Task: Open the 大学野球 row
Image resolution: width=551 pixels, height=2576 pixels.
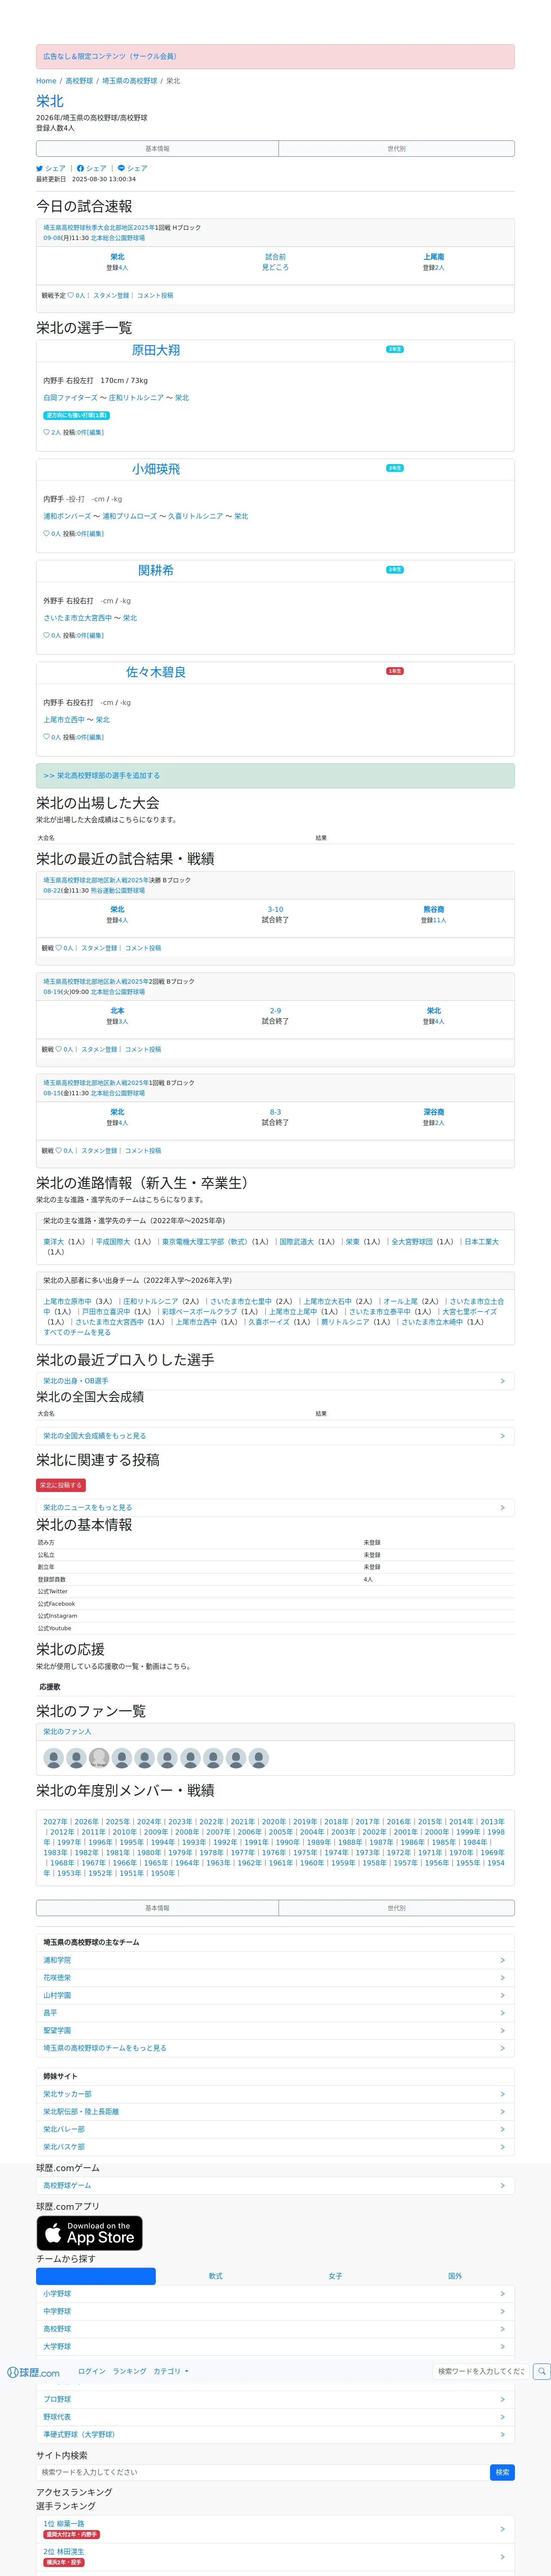Action: pyautogui.click(x=275, y=2346)
